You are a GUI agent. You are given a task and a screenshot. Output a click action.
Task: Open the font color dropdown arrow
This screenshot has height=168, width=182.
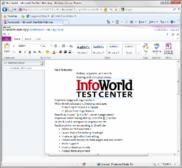point(56,52)
